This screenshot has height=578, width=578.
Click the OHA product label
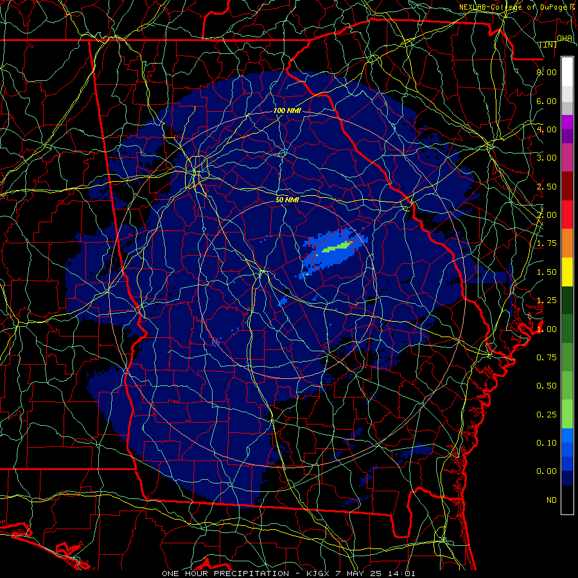point(565,38)
